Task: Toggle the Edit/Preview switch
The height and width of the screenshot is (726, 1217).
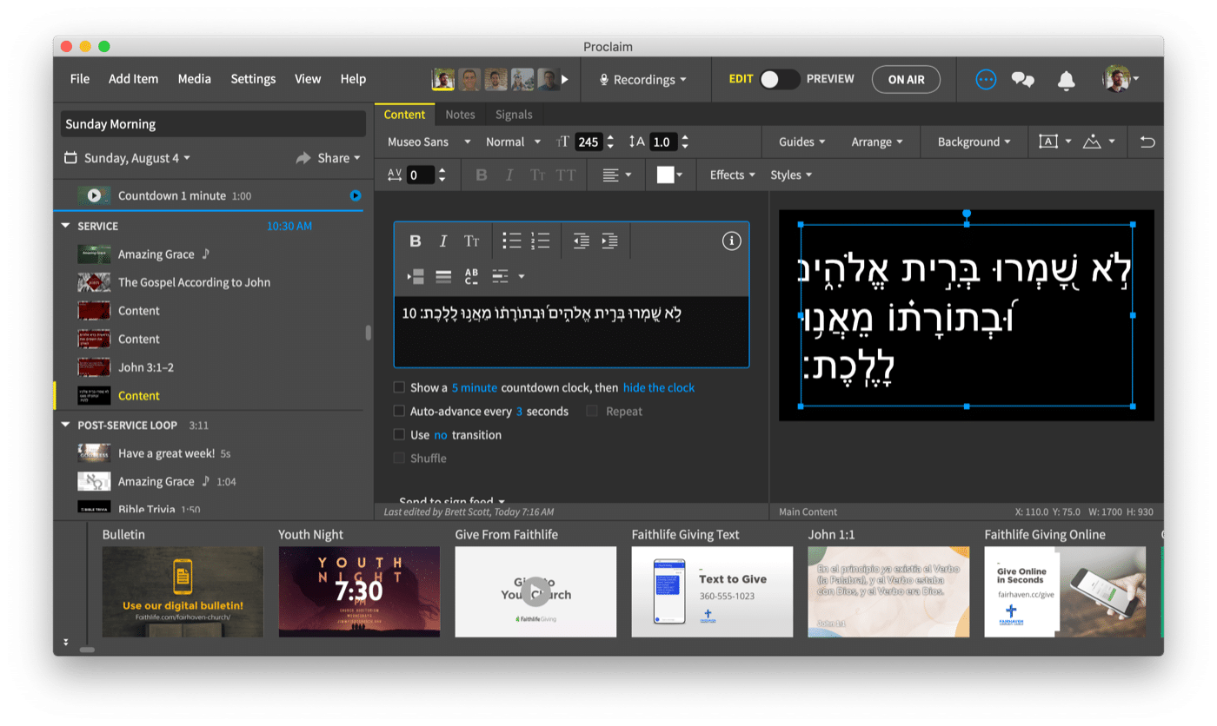Action: pos(779,79)
